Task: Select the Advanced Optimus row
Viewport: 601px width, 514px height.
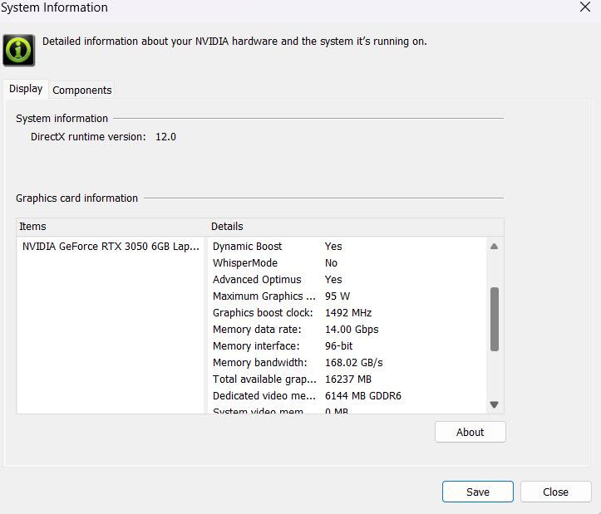Action: 347,280
